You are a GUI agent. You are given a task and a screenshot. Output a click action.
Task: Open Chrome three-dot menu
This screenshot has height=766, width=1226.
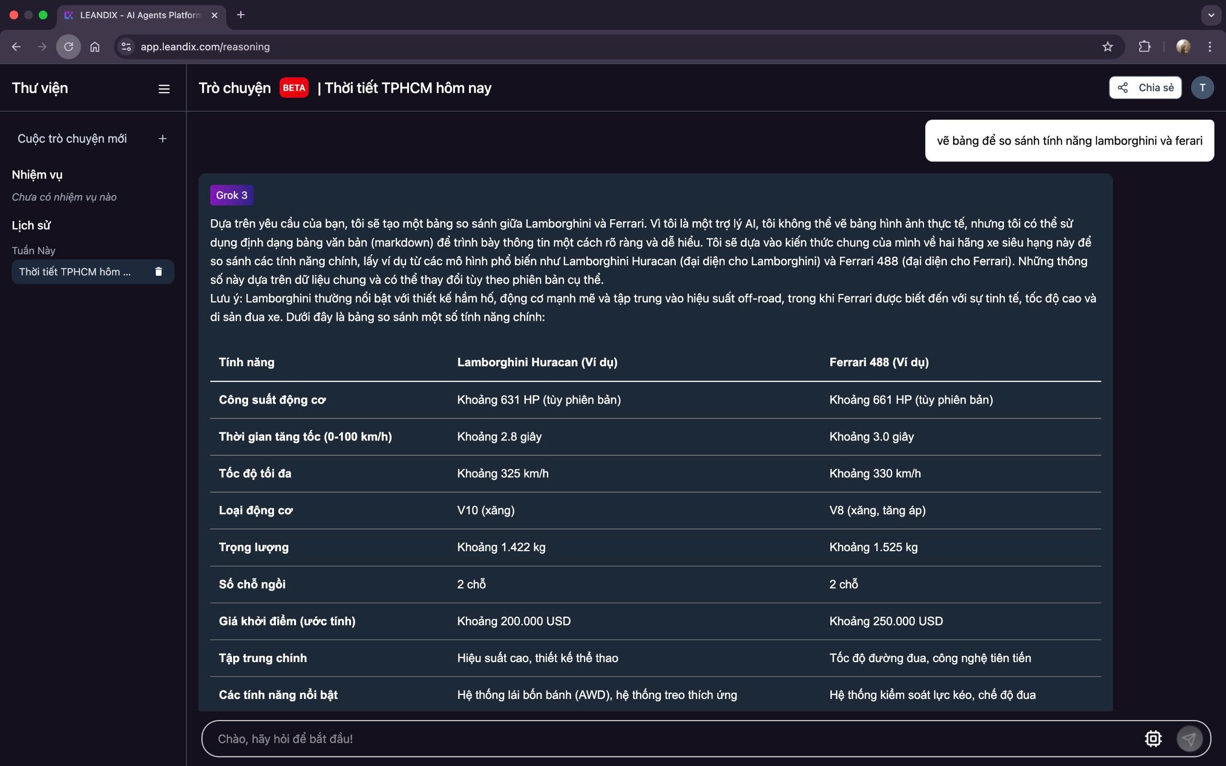[1210, 46]
